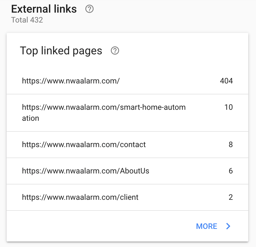
Task: Click the count 6 in AboutUs row
Action: coord(231,171)
